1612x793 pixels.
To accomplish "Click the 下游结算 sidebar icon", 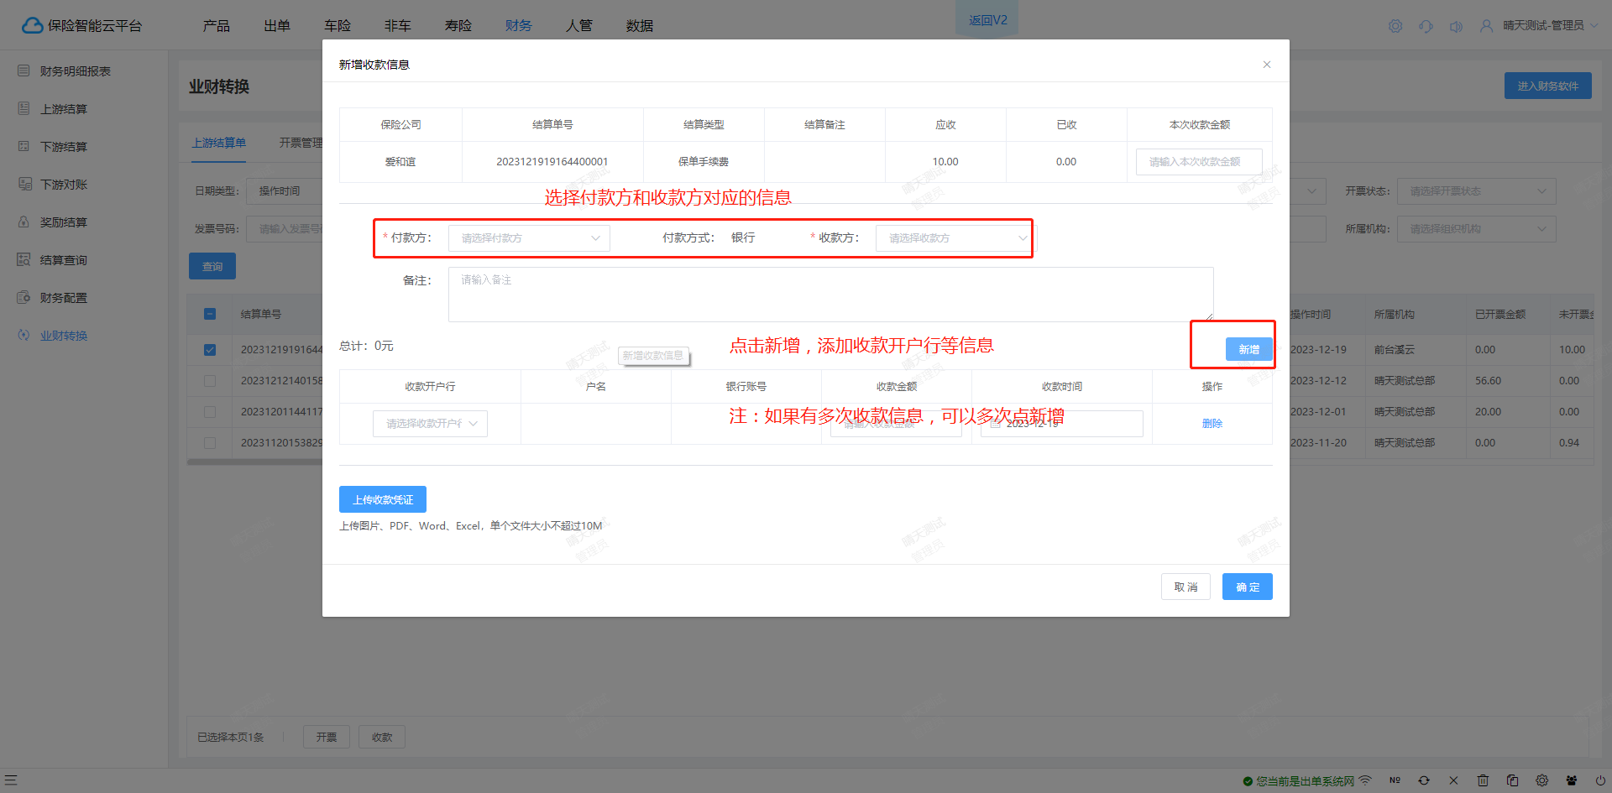I will [x=24, y=147].
